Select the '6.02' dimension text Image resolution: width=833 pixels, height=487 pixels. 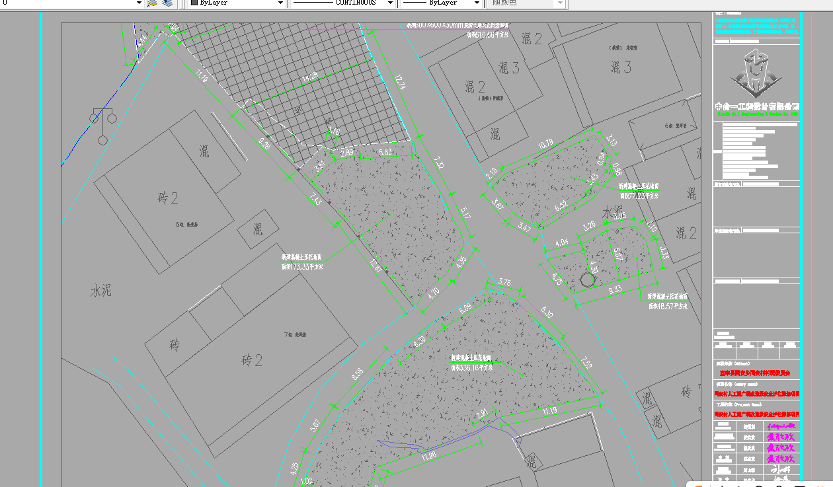coord(561,206)
